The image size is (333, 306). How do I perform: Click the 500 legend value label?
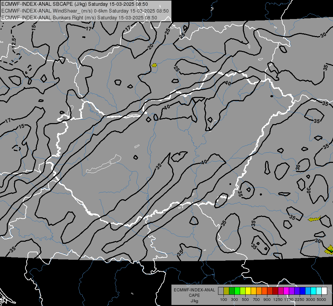[x=245, y=300]
